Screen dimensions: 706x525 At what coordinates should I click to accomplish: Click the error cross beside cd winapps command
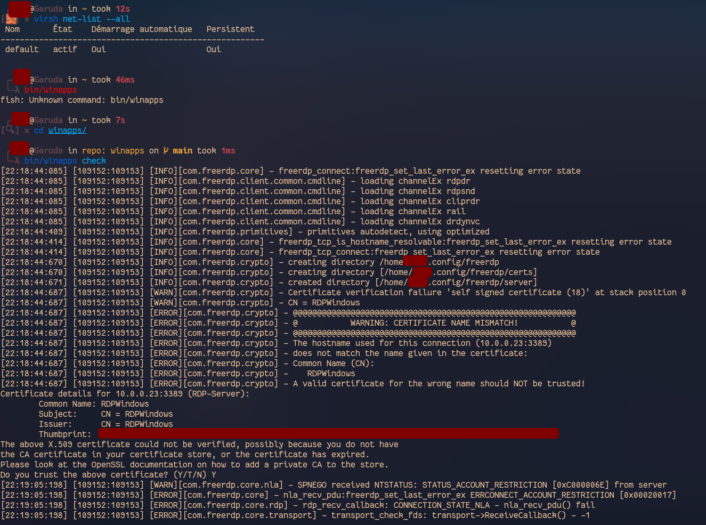(26, 130)
